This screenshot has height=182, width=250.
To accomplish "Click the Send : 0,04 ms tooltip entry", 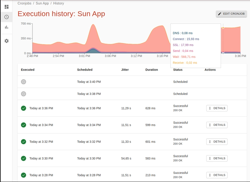I will (x=183, y=51).
